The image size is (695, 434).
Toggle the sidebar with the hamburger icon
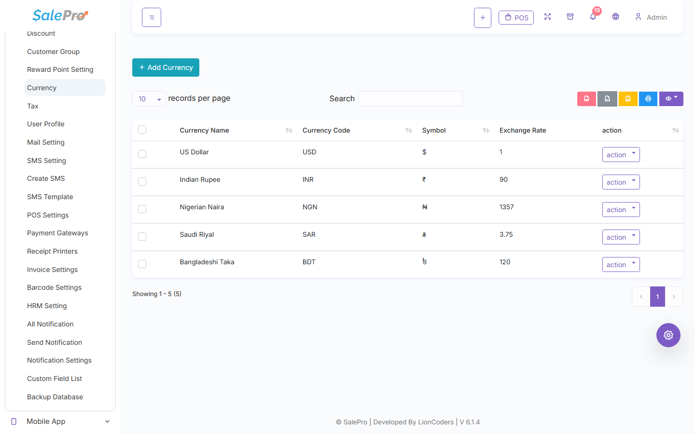(x=152, y=17)
